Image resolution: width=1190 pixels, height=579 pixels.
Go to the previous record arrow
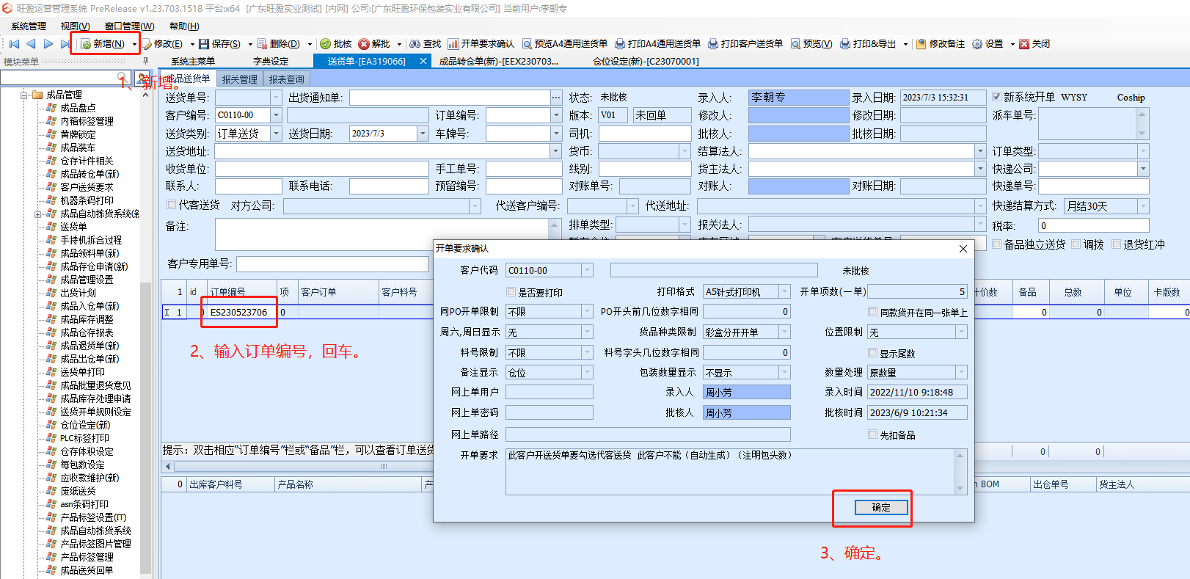click(31, 44)
